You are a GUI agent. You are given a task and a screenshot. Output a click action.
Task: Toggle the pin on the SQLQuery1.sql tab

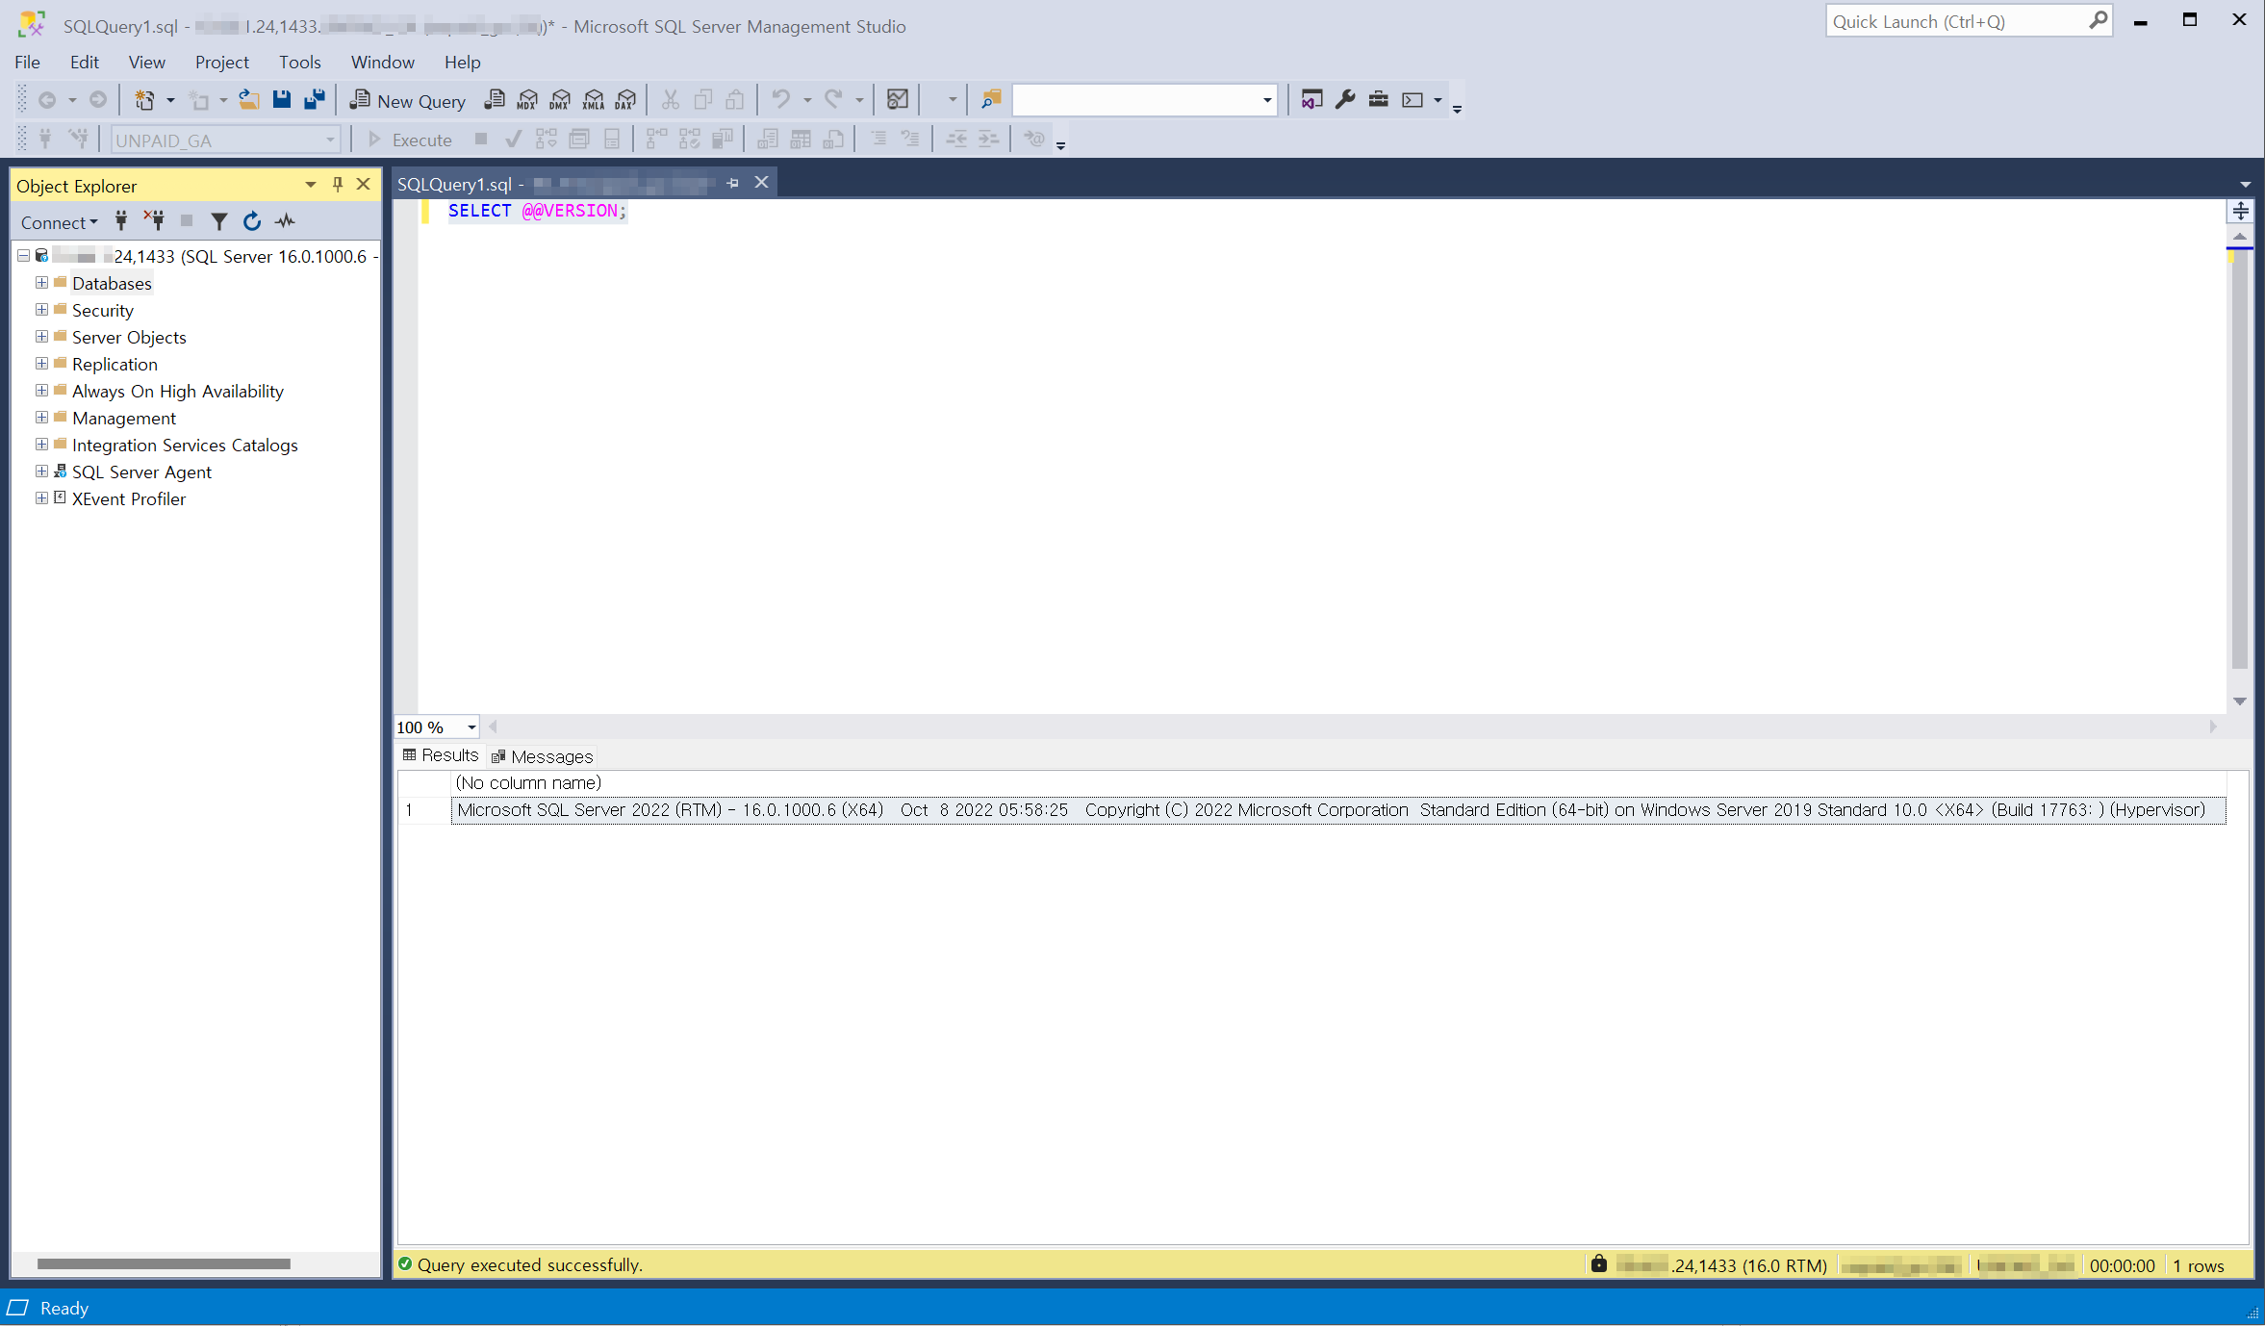pos(733,183)
